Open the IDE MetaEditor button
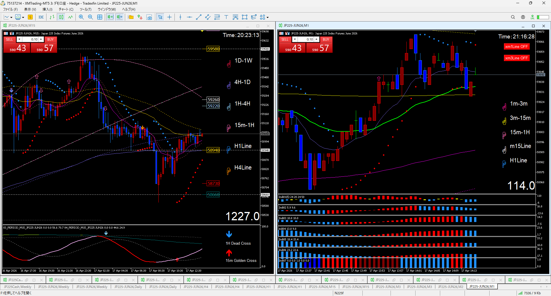The image size is (551, 296). [41, 17]
